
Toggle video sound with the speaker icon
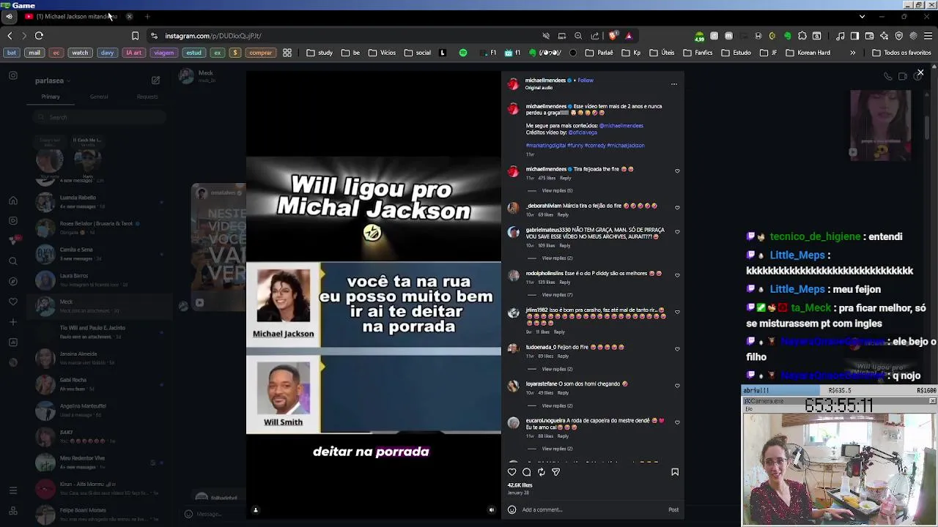click(492, 510)
